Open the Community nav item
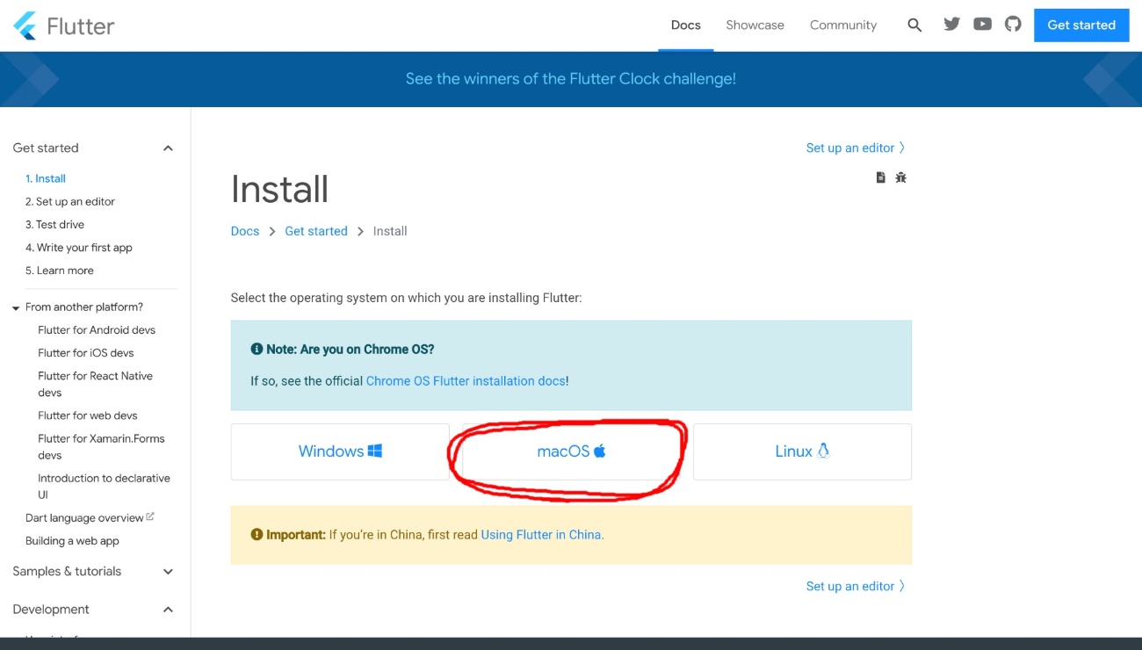 click(843, 25)
